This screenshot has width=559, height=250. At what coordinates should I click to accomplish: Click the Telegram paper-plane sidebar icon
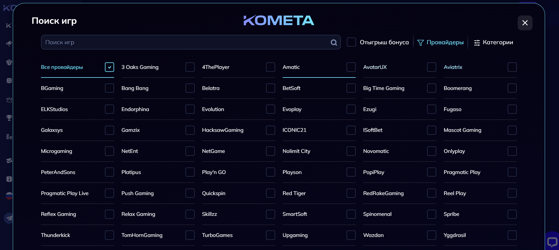coord(9,218)
